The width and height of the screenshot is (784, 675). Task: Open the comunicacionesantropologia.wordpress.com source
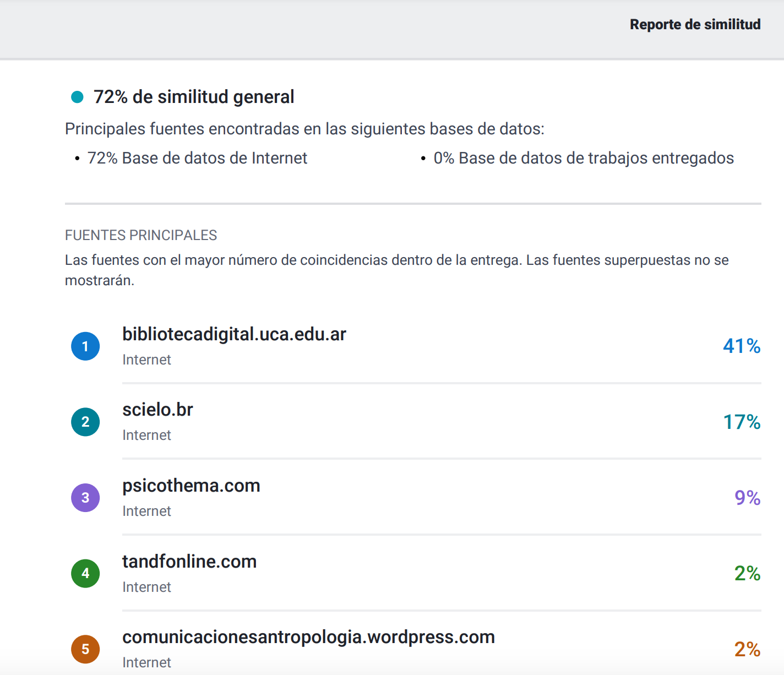(308, 637)
